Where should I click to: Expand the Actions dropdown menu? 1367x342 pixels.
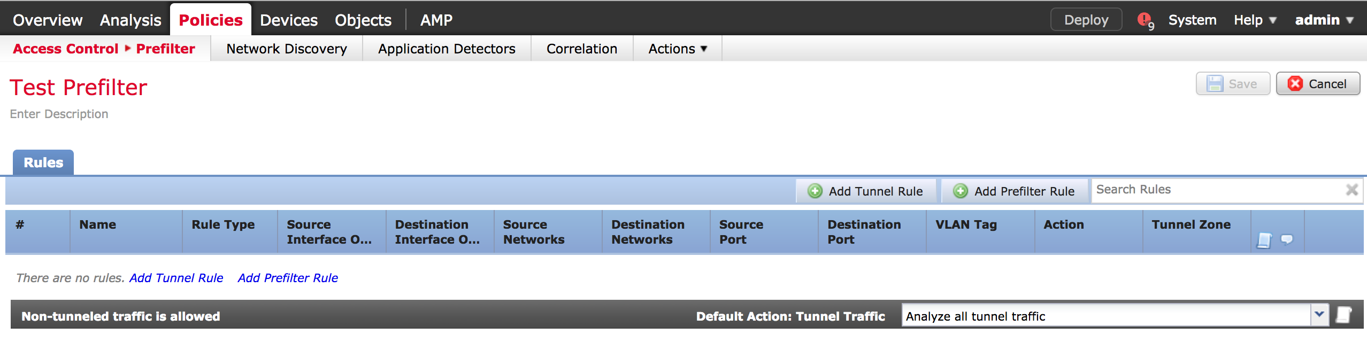click(678, 49)
